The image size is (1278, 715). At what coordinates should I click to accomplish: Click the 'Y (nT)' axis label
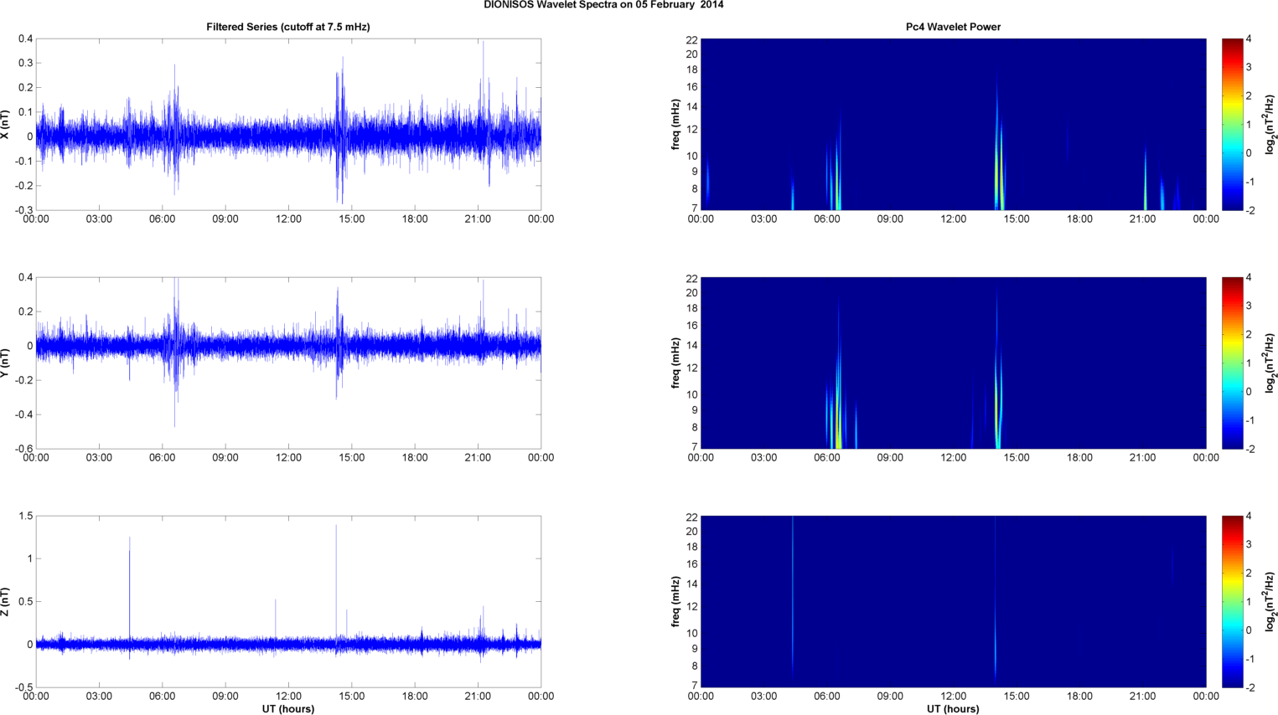point(6,363)
